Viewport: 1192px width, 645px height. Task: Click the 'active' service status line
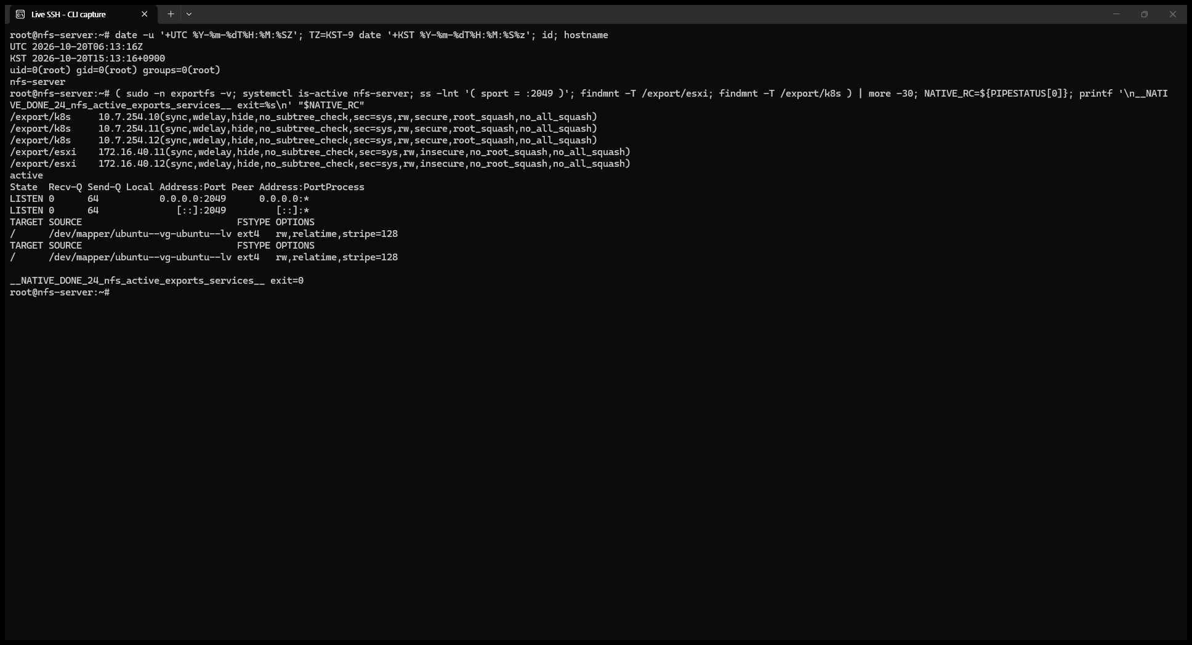coord(26,175)
